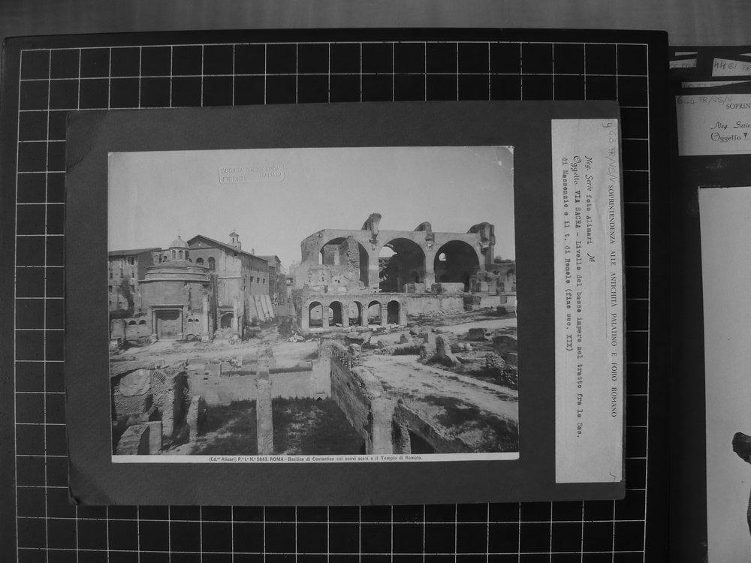The image size is (751, 563).
Task: Click the heading 'SOPRINTENDENZA ALLE ANTICHITÀ PALATINO E FORO ROMANO'
Action: tap(613, 301)
